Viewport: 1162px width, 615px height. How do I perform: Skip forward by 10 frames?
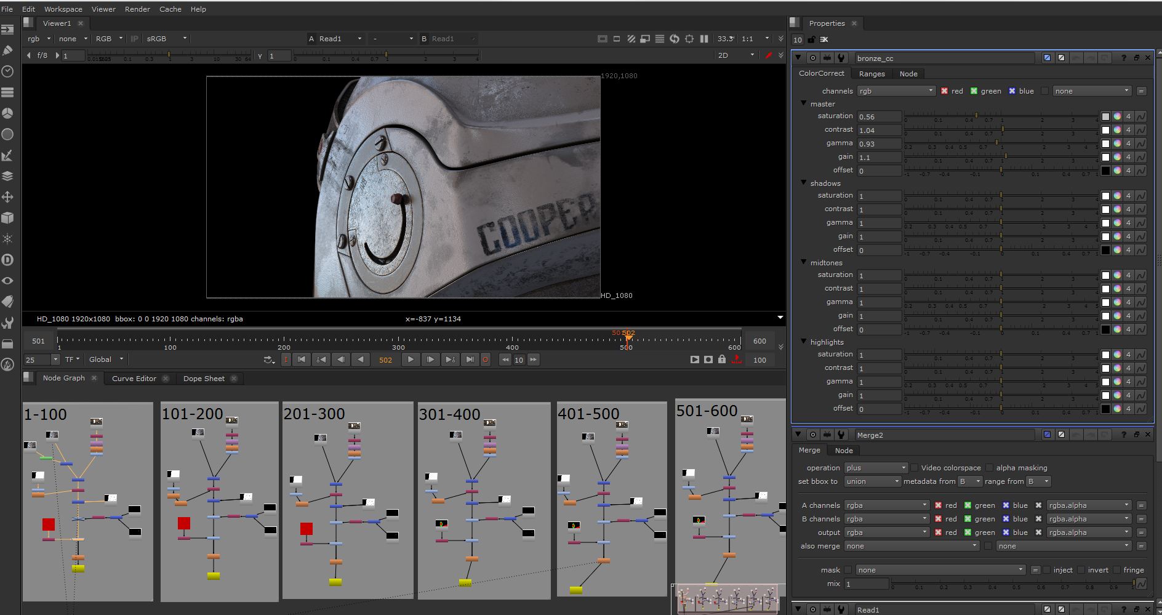(x=533, y=360)
